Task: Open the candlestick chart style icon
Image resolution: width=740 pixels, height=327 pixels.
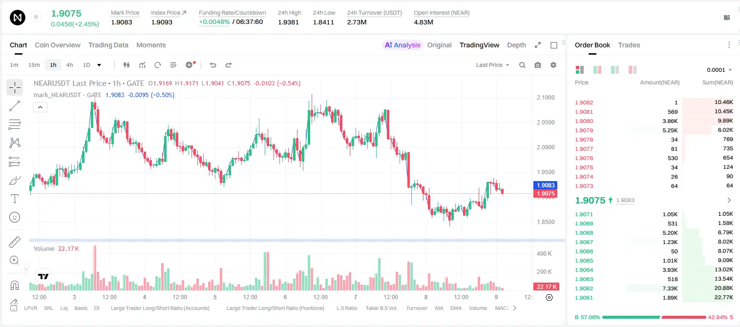Action: (127, 65)
